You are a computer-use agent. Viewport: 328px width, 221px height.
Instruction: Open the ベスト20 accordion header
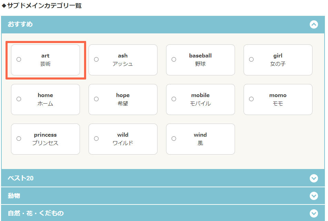pyautogui.click(x=21, y=178)
